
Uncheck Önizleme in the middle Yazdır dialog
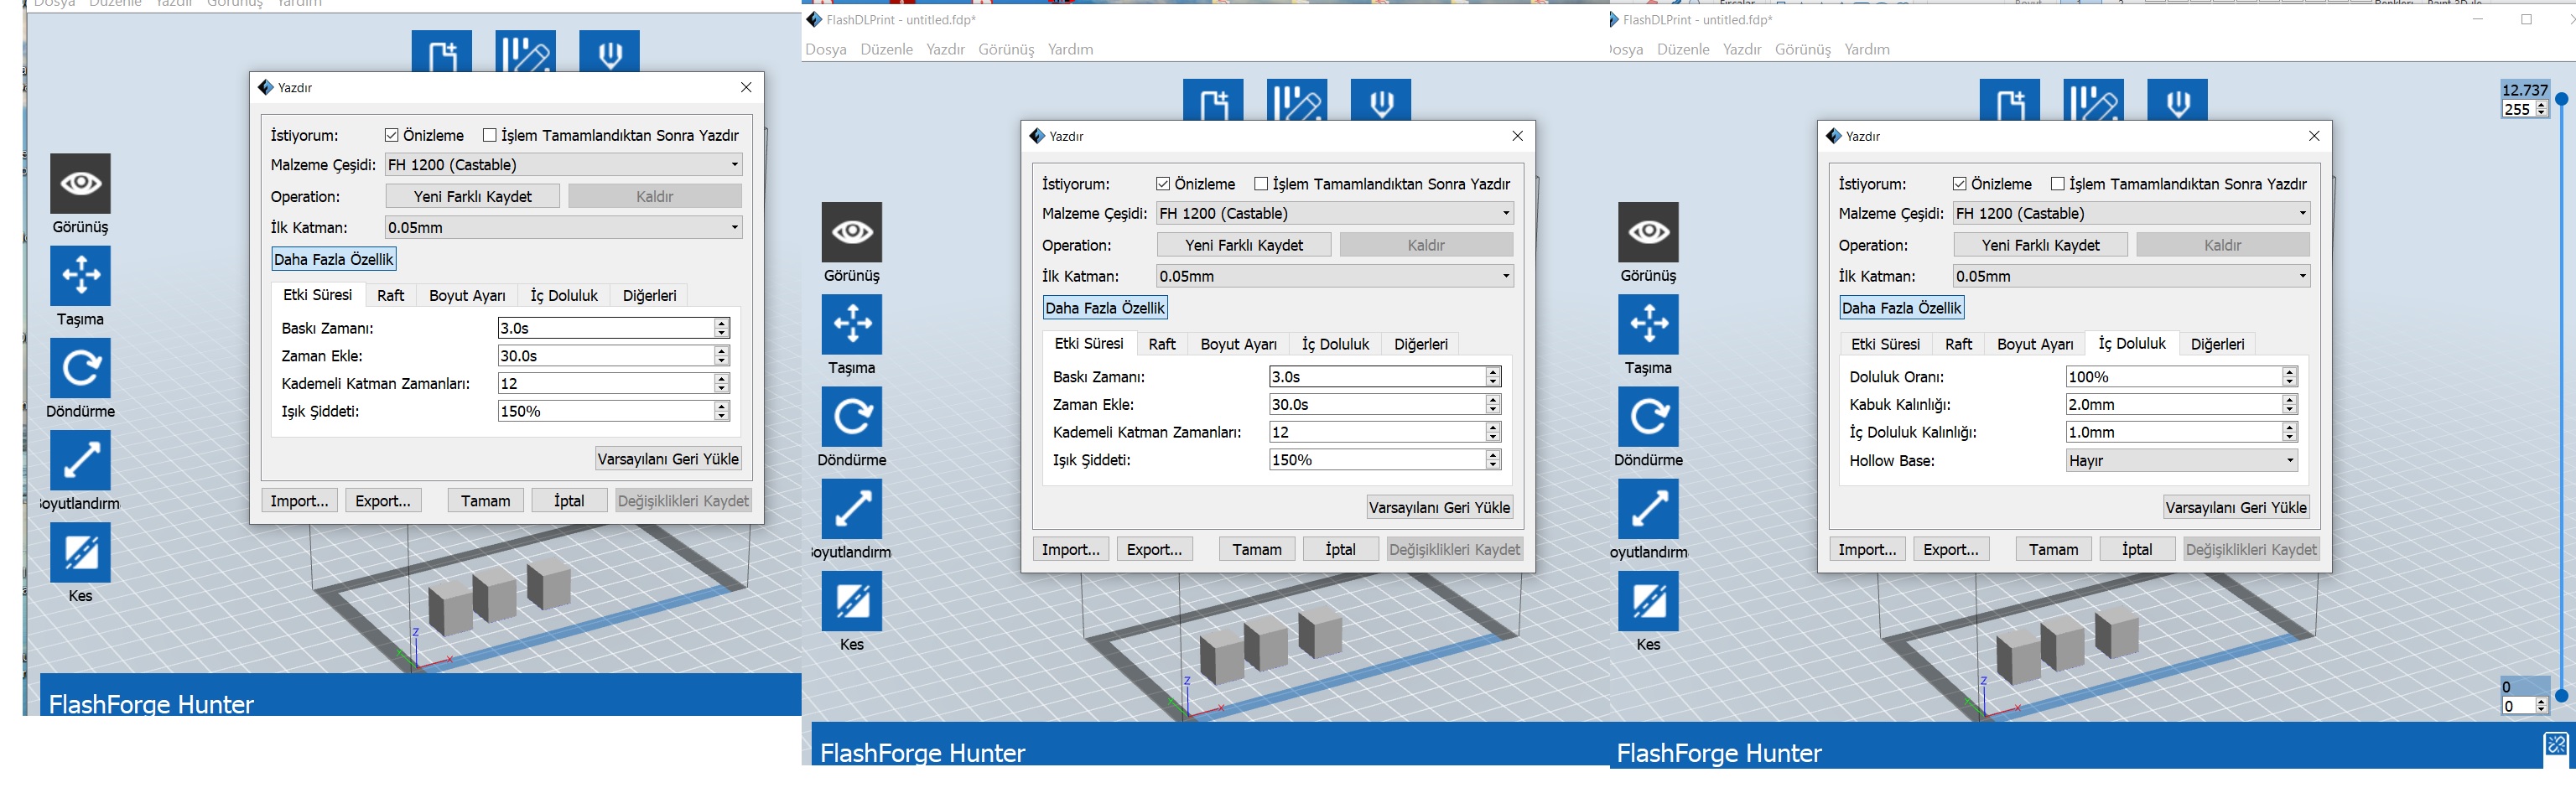[x=1163, y=184]
